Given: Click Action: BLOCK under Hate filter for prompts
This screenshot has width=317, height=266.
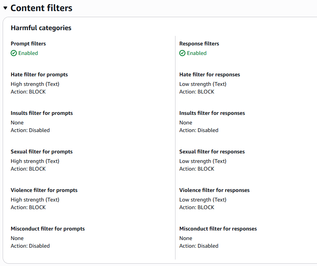Looking at the screenshot, I should click(28, 92).
